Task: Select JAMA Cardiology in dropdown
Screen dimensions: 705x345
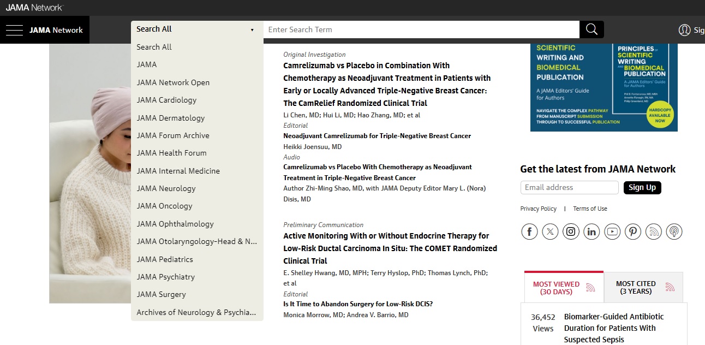Action: 197,100
